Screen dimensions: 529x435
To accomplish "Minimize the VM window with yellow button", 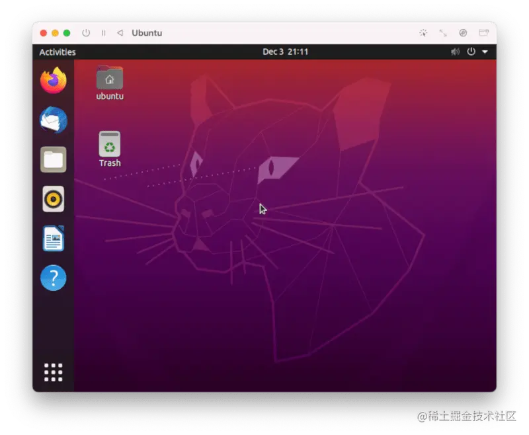I will [x=55, y=32].
